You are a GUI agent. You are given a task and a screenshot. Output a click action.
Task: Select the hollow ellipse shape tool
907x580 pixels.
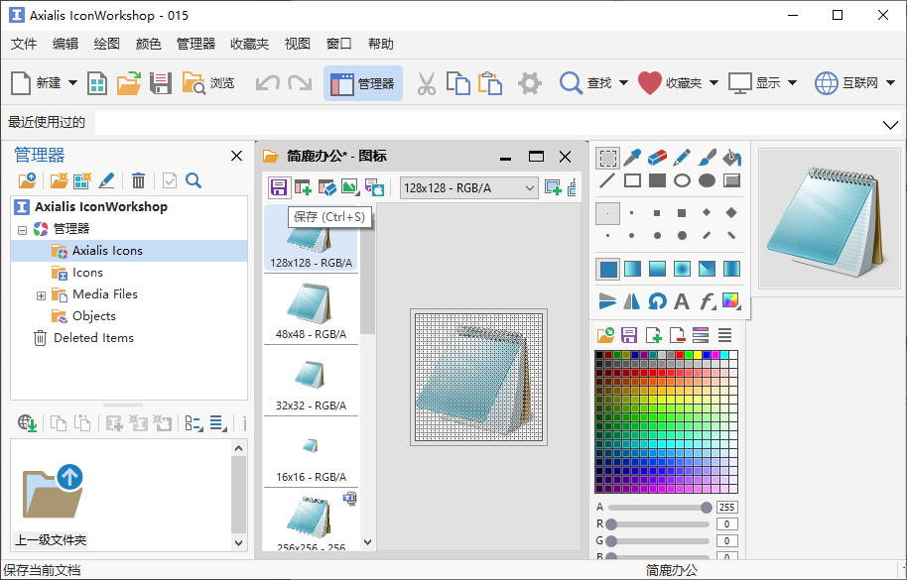click(x=682, y=180)
